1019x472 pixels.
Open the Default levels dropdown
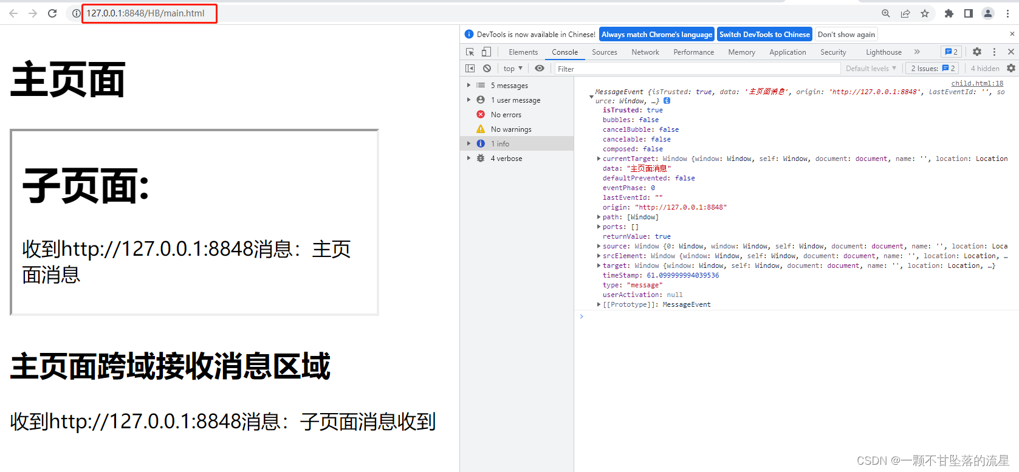click(871, 69)
